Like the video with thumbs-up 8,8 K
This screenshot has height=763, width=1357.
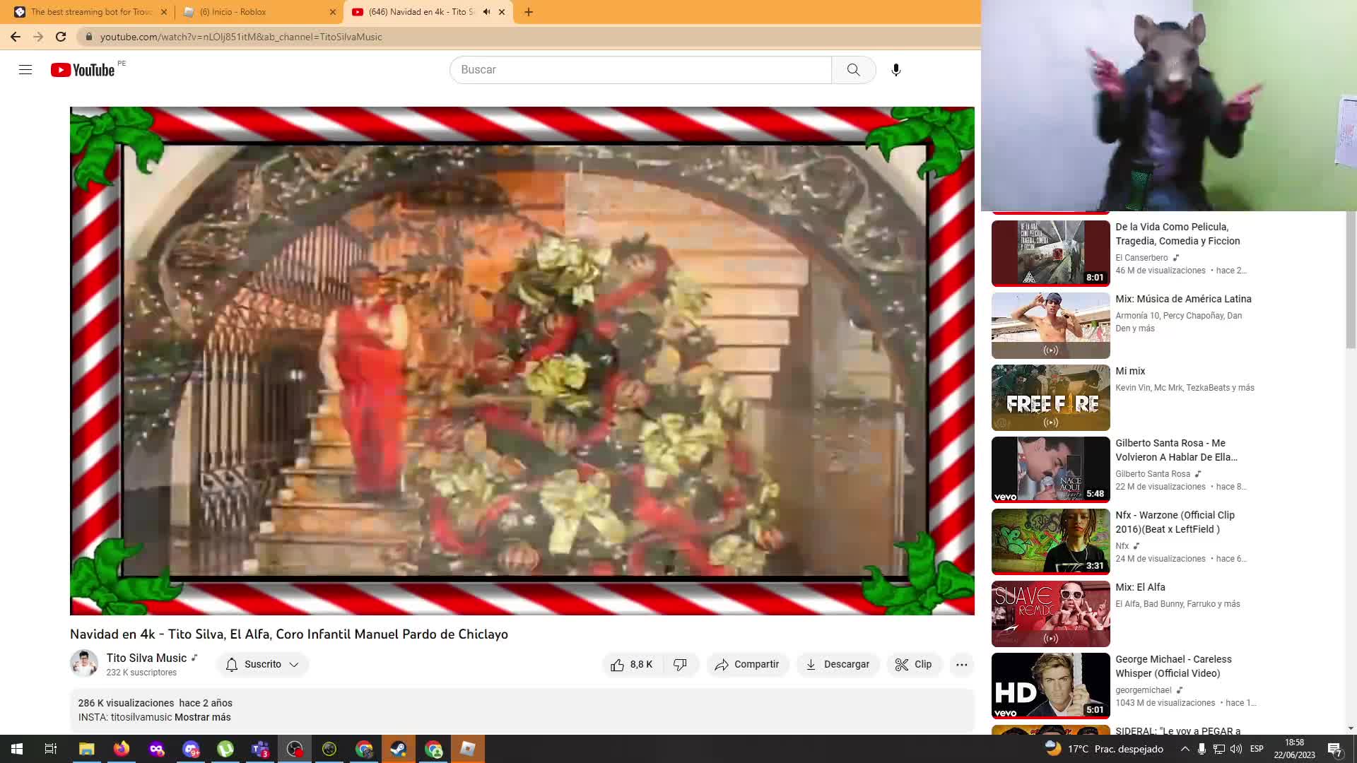(x=631, y=665)
